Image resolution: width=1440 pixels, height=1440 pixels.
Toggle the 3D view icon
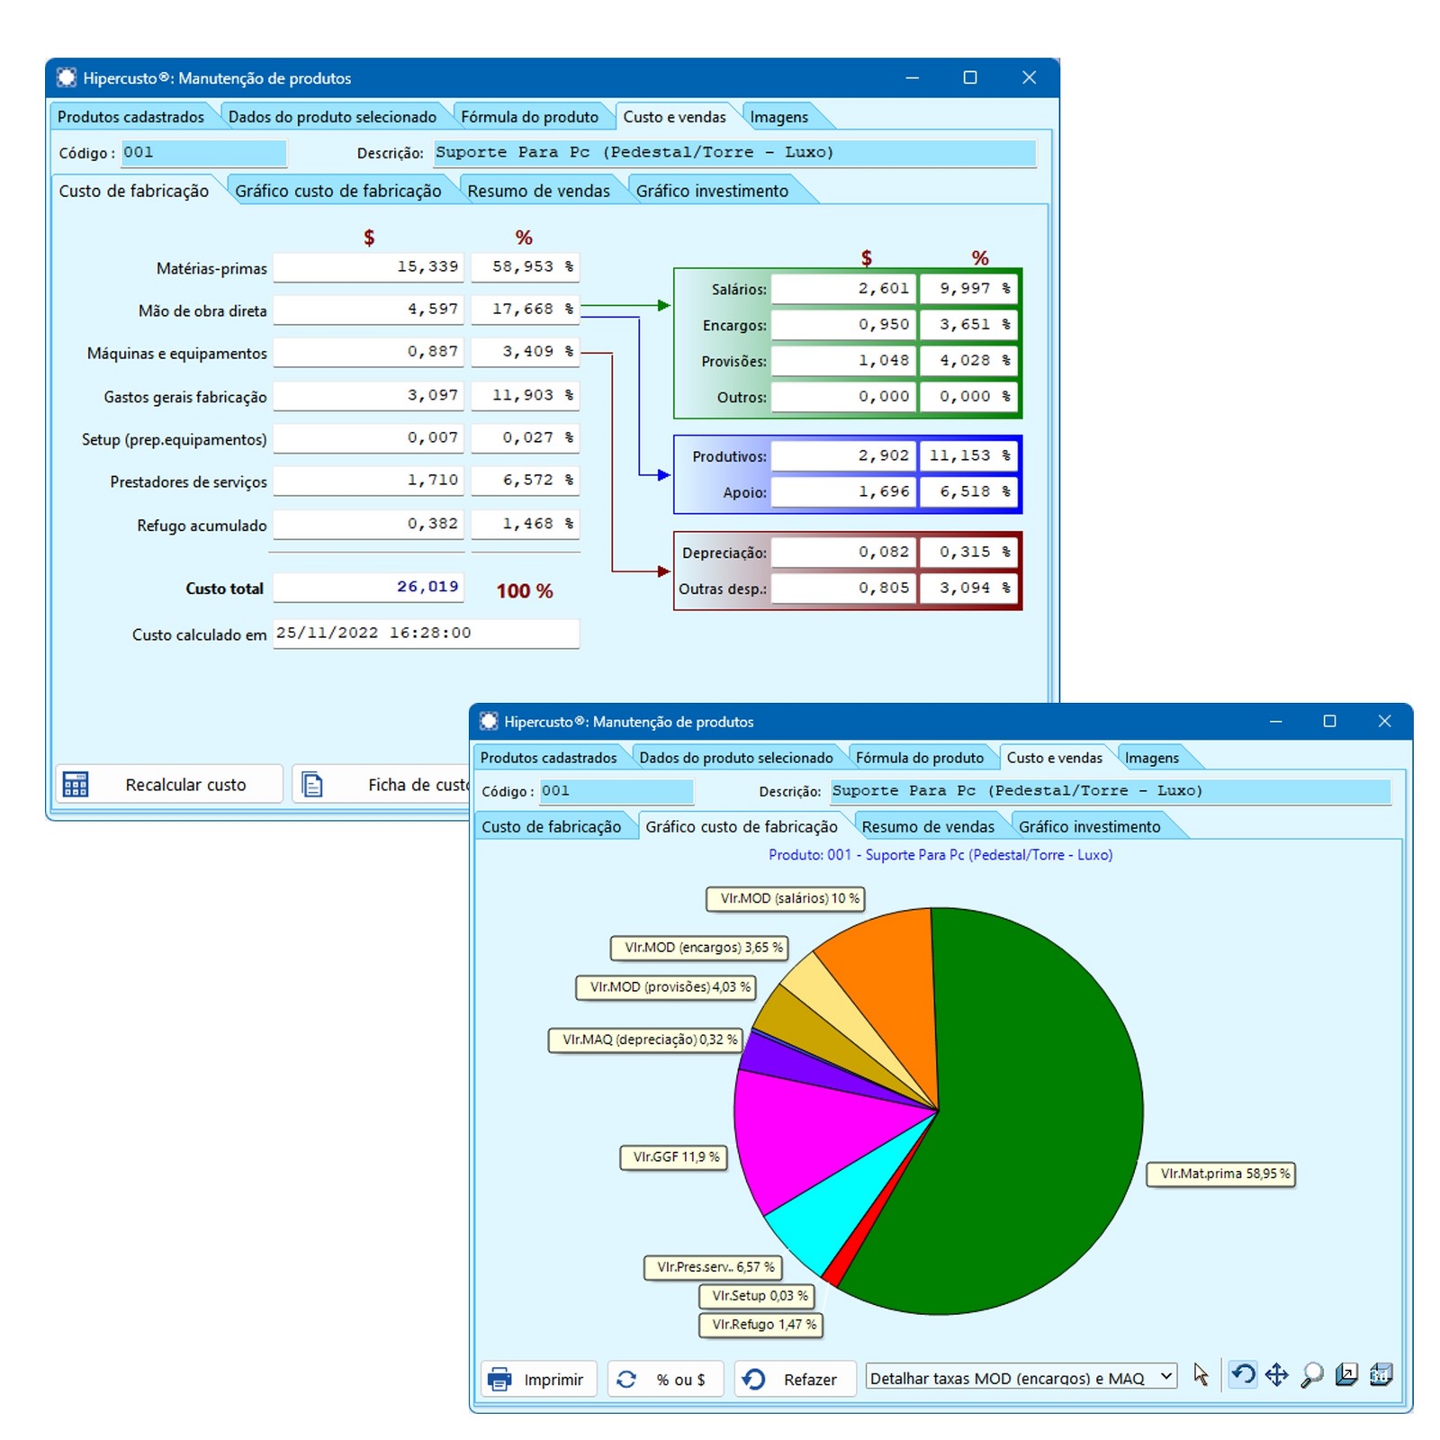1381,1374
